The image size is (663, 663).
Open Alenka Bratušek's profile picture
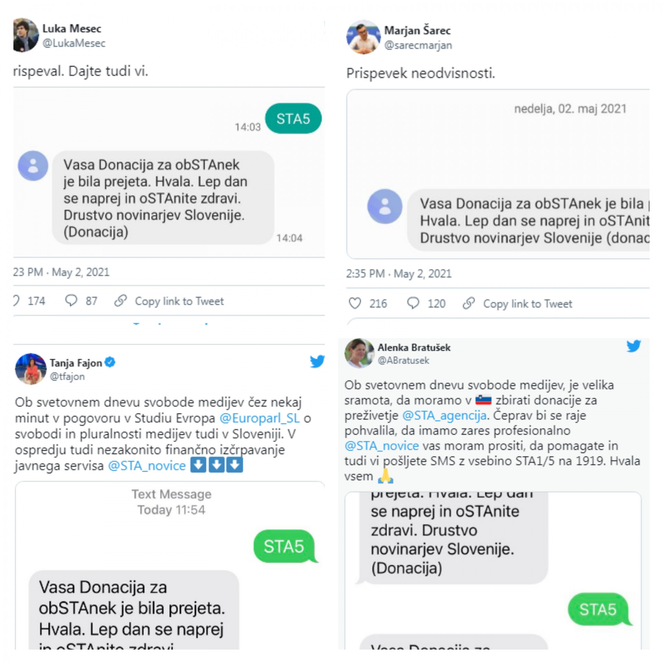(359, 353)
